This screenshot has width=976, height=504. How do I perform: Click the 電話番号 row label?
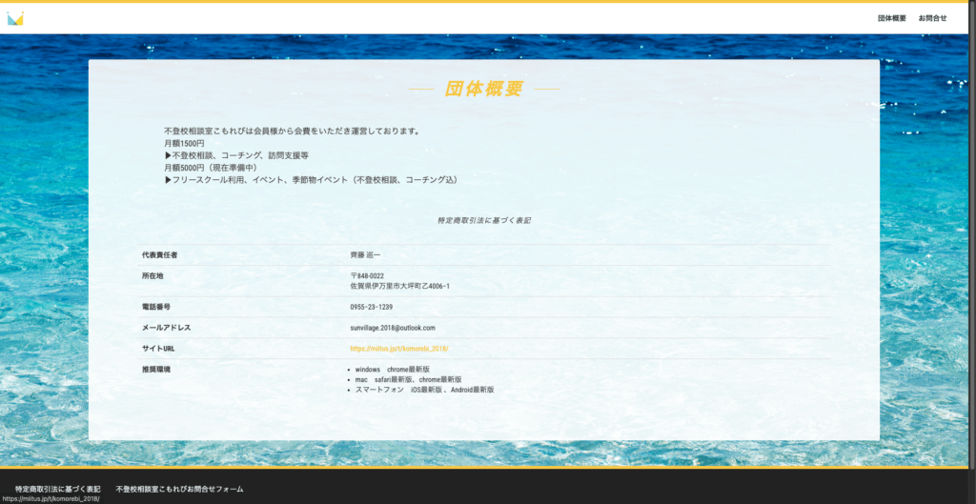click(x=155, y=307)
